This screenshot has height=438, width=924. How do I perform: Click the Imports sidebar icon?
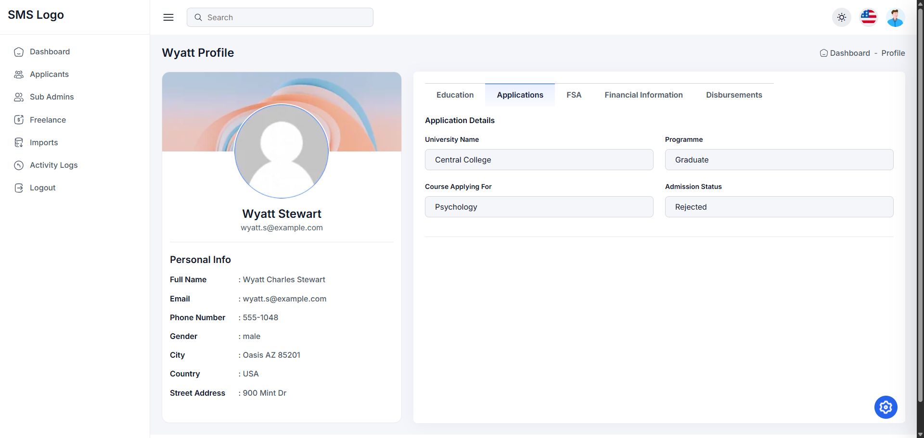(x=19, y=142)
